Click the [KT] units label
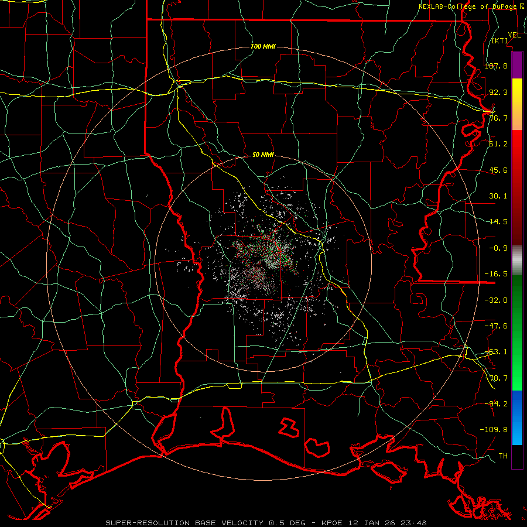 coord(500,40)
